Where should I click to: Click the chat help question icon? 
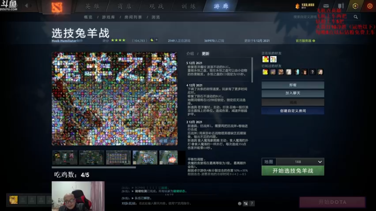click(x=252, y=203)
